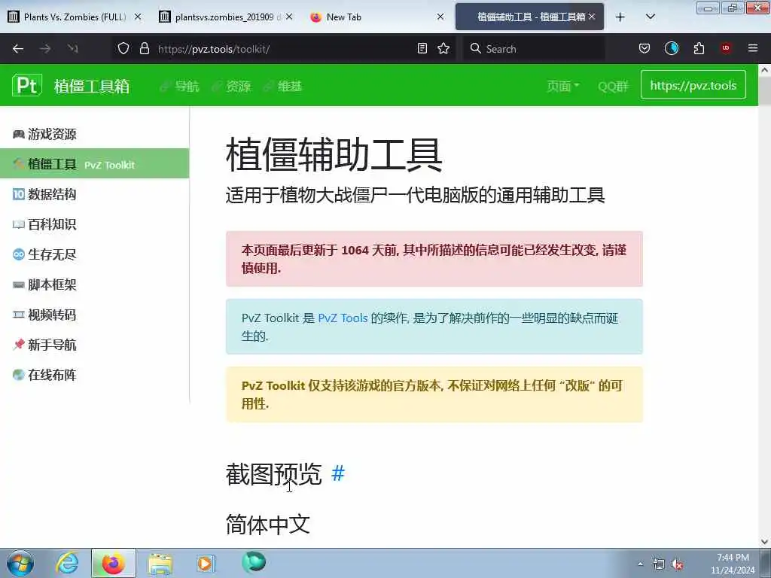Open 脚本框架 in the sidebar
The height and width of the screenshot is (578, 771).
[94, 284]
